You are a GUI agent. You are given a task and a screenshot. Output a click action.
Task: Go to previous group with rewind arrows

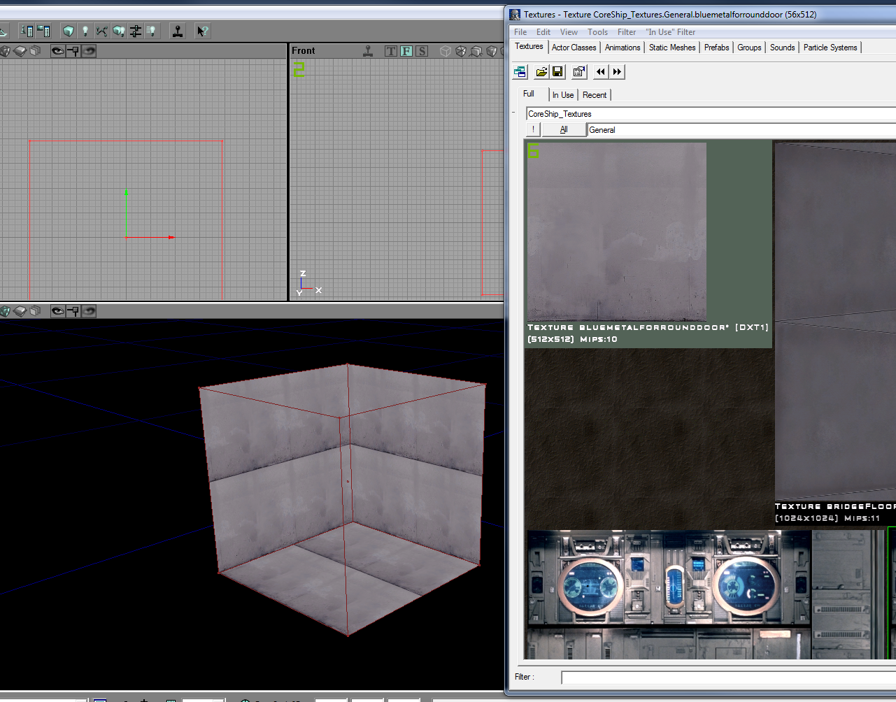(600, 71)
